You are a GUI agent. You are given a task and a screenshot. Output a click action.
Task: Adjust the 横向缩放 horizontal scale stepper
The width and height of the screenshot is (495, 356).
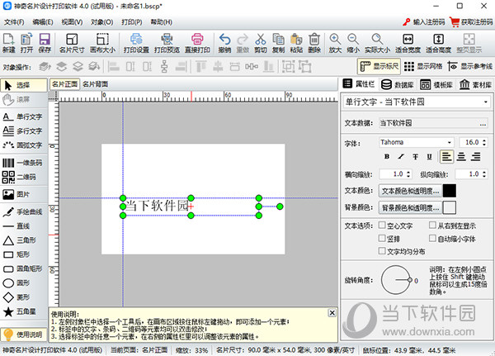coord(408,174)
